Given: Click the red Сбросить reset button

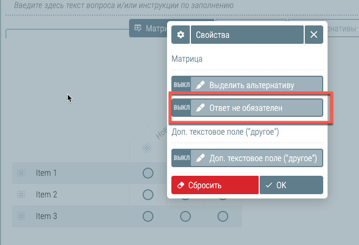Looking at the screenshot, I should [x=215, y=185].
